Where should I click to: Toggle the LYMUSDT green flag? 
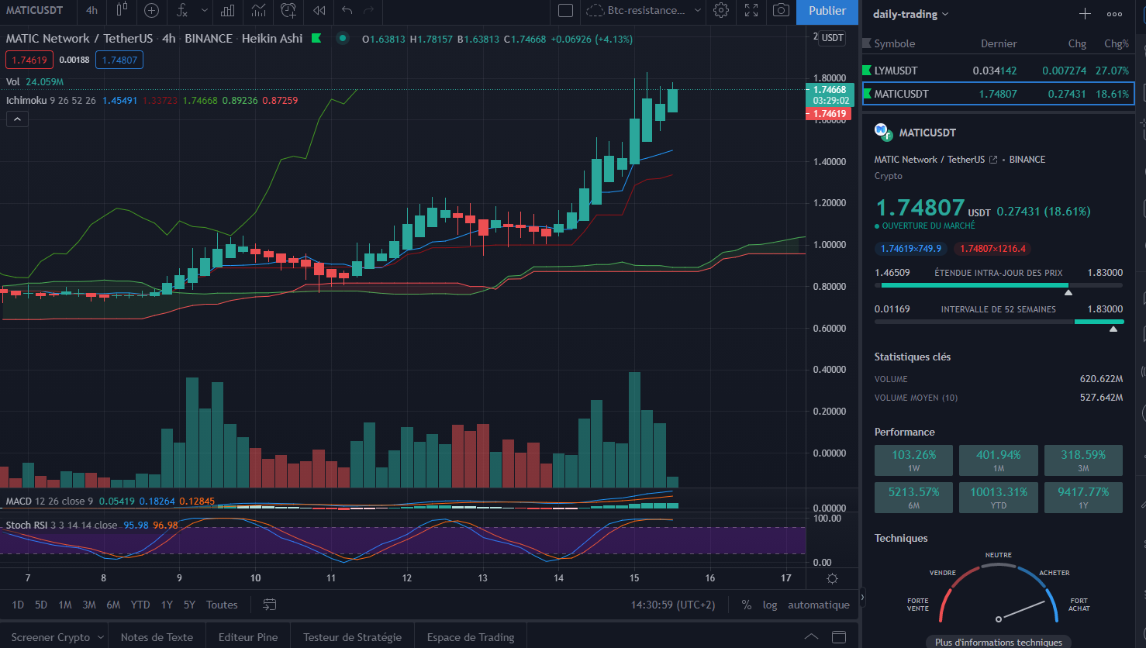868,71
